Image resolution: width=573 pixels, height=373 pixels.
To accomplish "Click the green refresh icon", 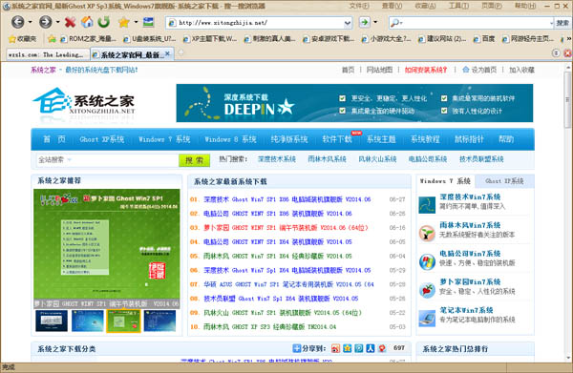I will pos(104,22).
